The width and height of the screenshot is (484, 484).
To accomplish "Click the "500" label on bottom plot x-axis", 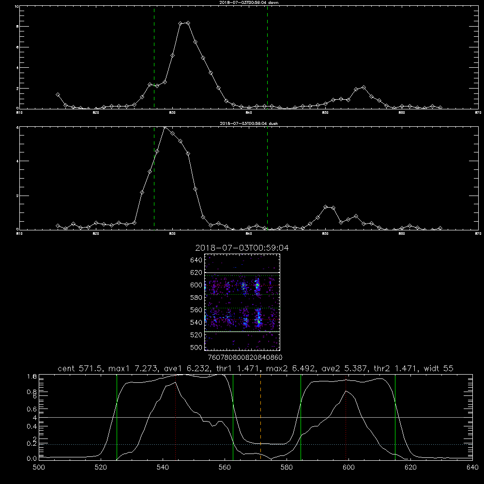I will tap(39, 467).
